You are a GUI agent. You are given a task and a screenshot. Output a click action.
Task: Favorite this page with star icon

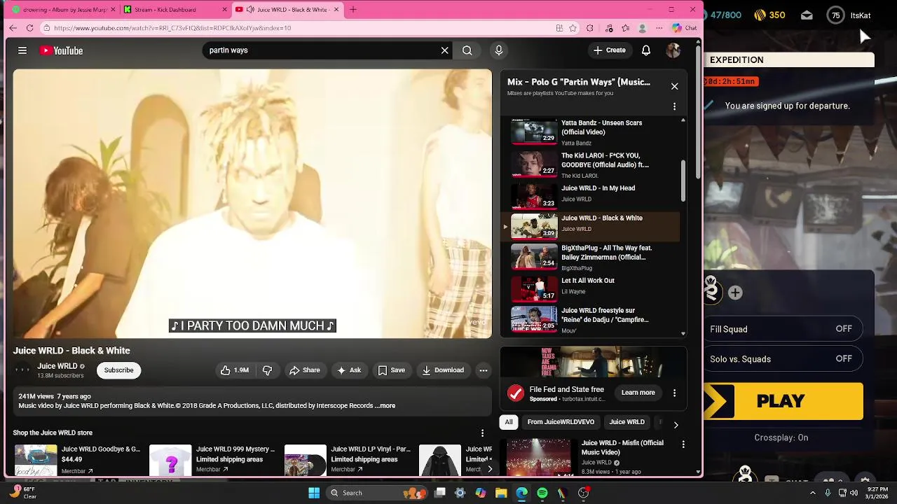(573, 28)
